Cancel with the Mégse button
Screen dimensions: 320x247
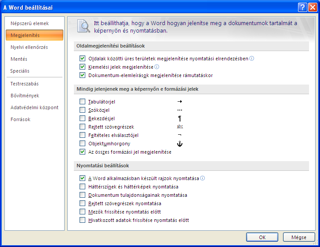(299, 237)
